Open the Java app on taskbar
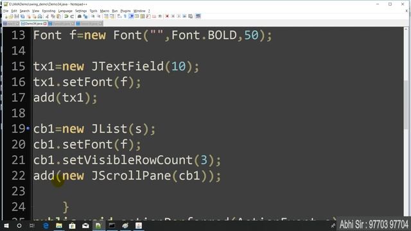This screenshot has width=411, height=231. (x=139, y=225)
